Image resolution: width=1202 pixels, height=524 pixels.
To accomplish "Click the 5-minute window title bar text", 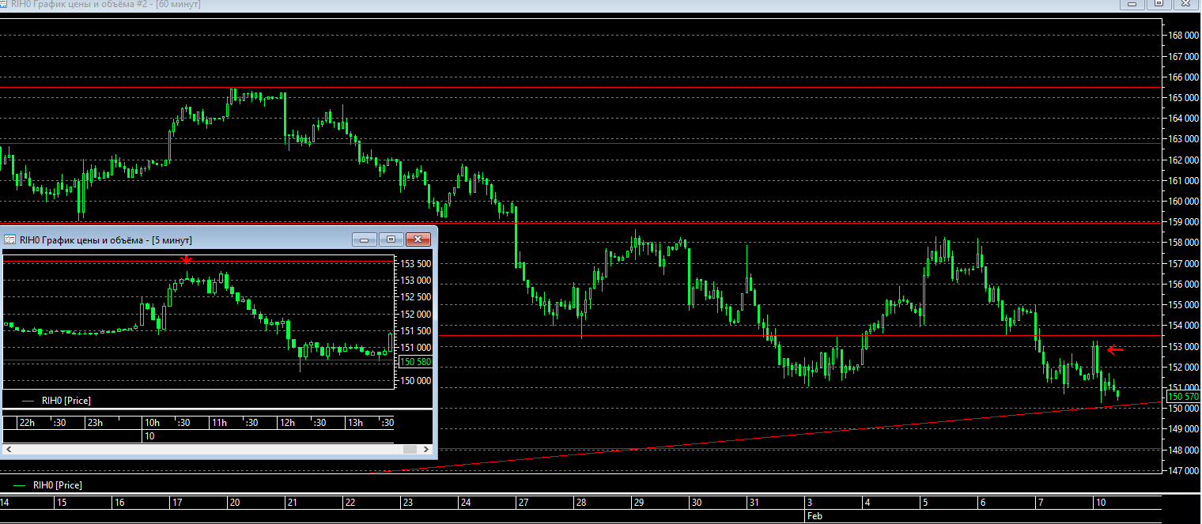I will (x=105, y=239).
